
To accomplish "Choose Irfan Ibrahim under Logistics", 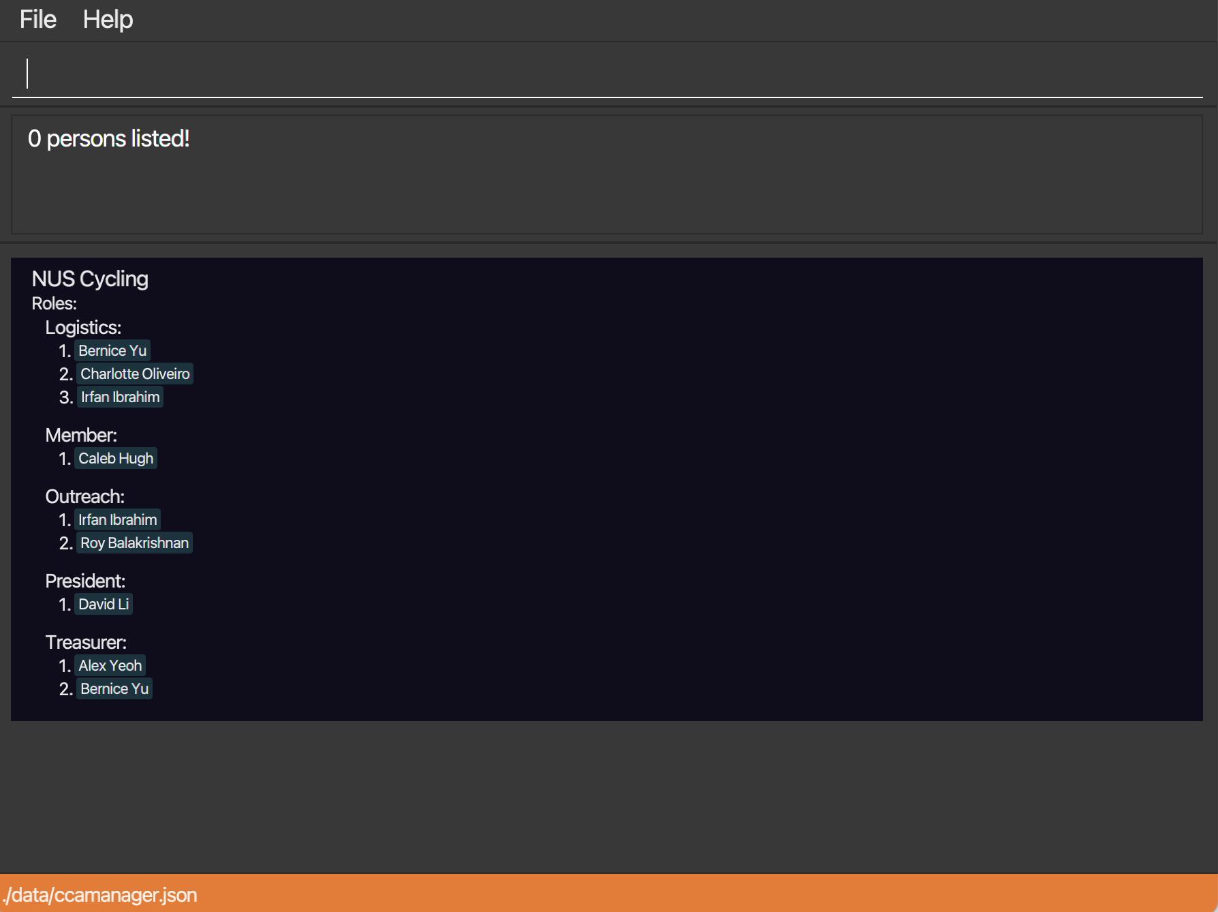I will [120, 397].
